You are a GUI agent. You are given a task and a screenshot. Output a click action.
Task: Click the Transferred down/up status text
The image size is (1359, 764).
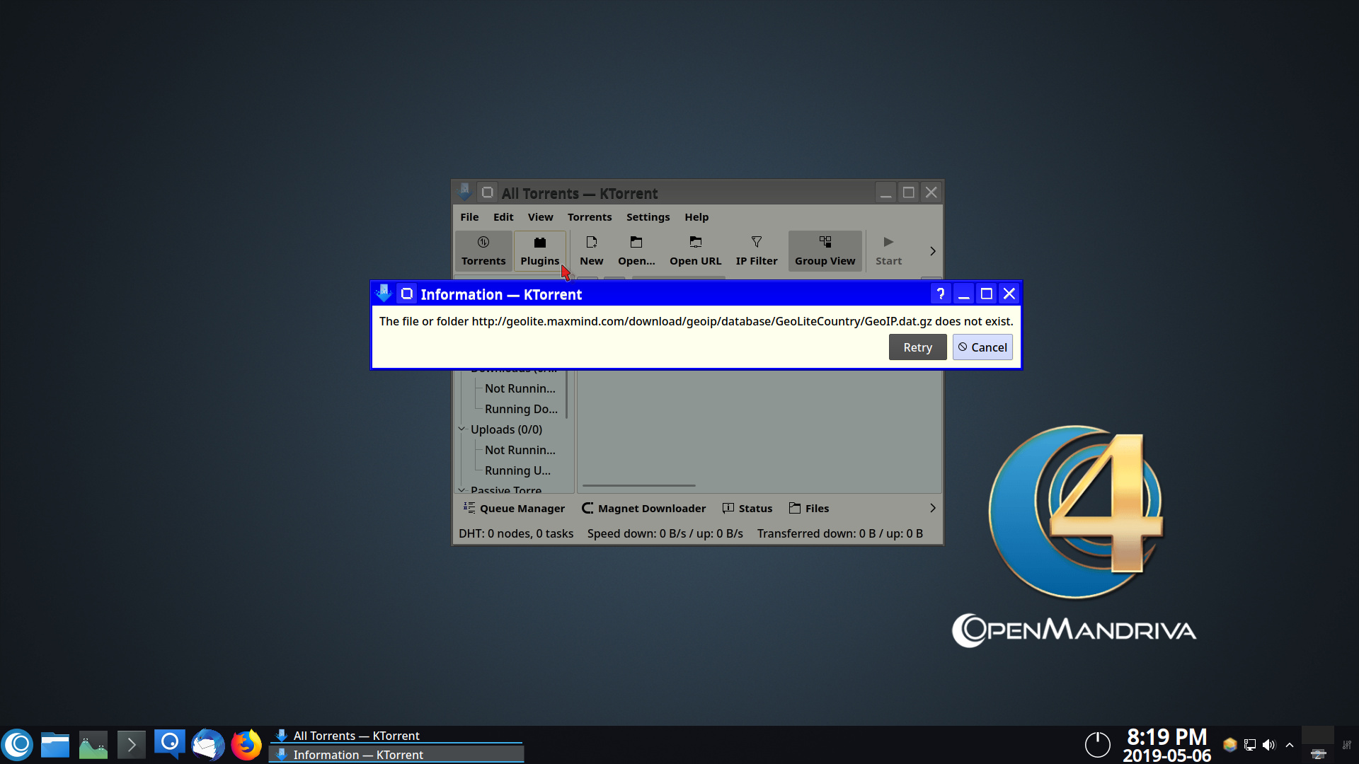839,533
